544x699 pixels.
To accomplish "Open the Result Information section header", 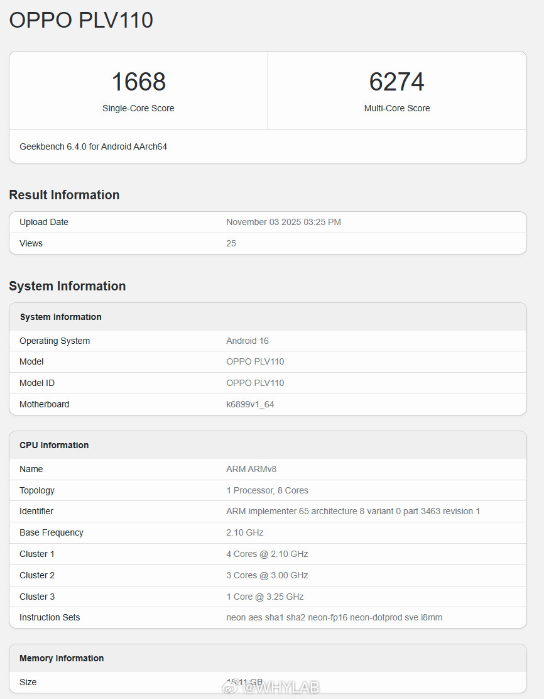I will (x=63, y=195).
